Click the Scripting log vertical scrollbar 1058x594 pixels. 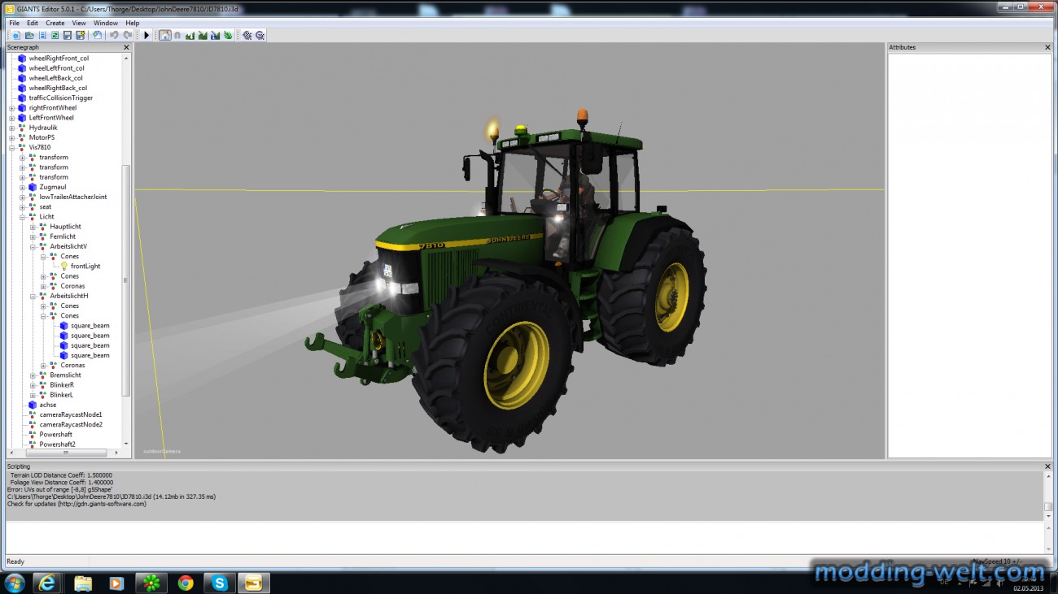click(1048, 496)
